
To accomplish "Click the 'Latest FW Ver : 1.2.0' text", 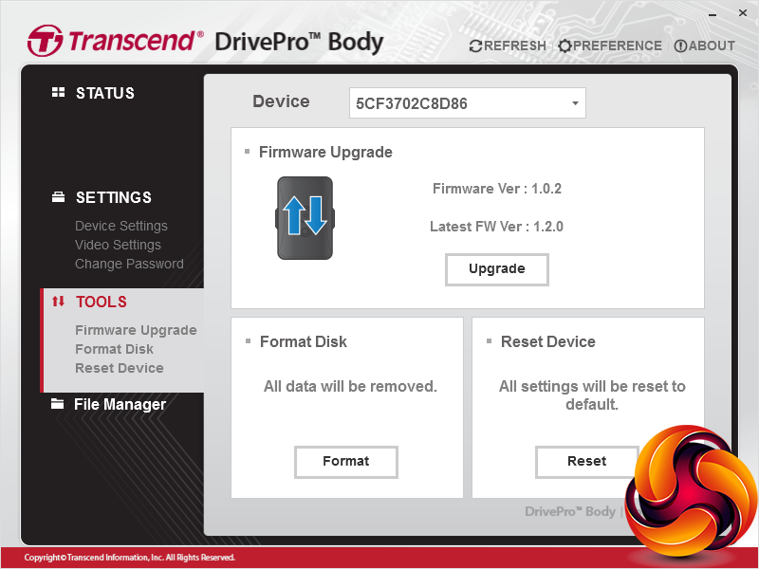I will pos(496,227).
